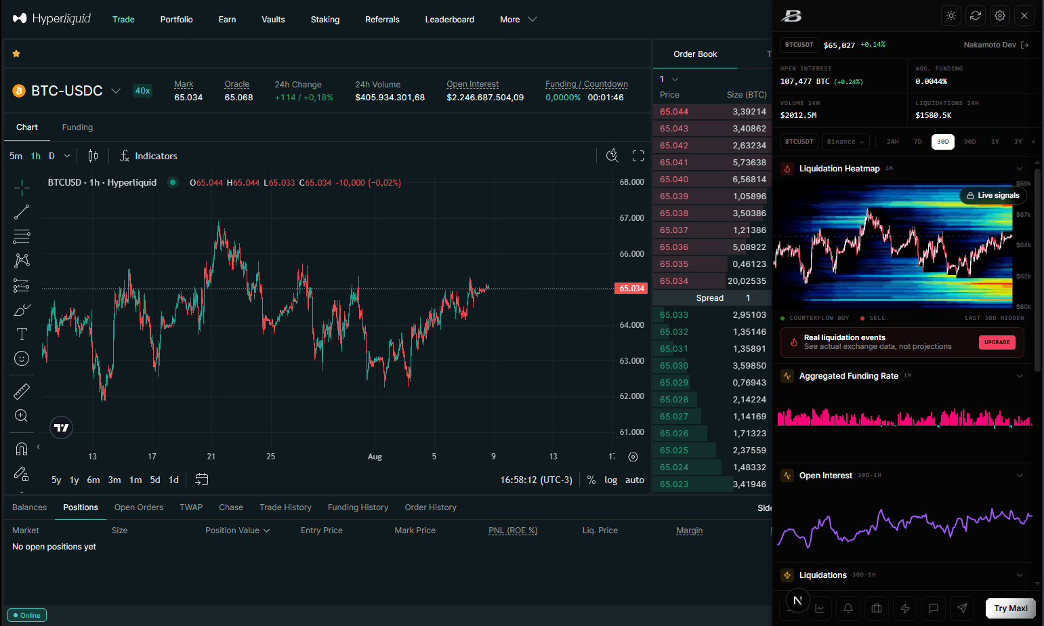Open order book price grouping dropdown
Image resolution: width=1044 pixels, height=626 pixels.
click(x=669, y=79)
